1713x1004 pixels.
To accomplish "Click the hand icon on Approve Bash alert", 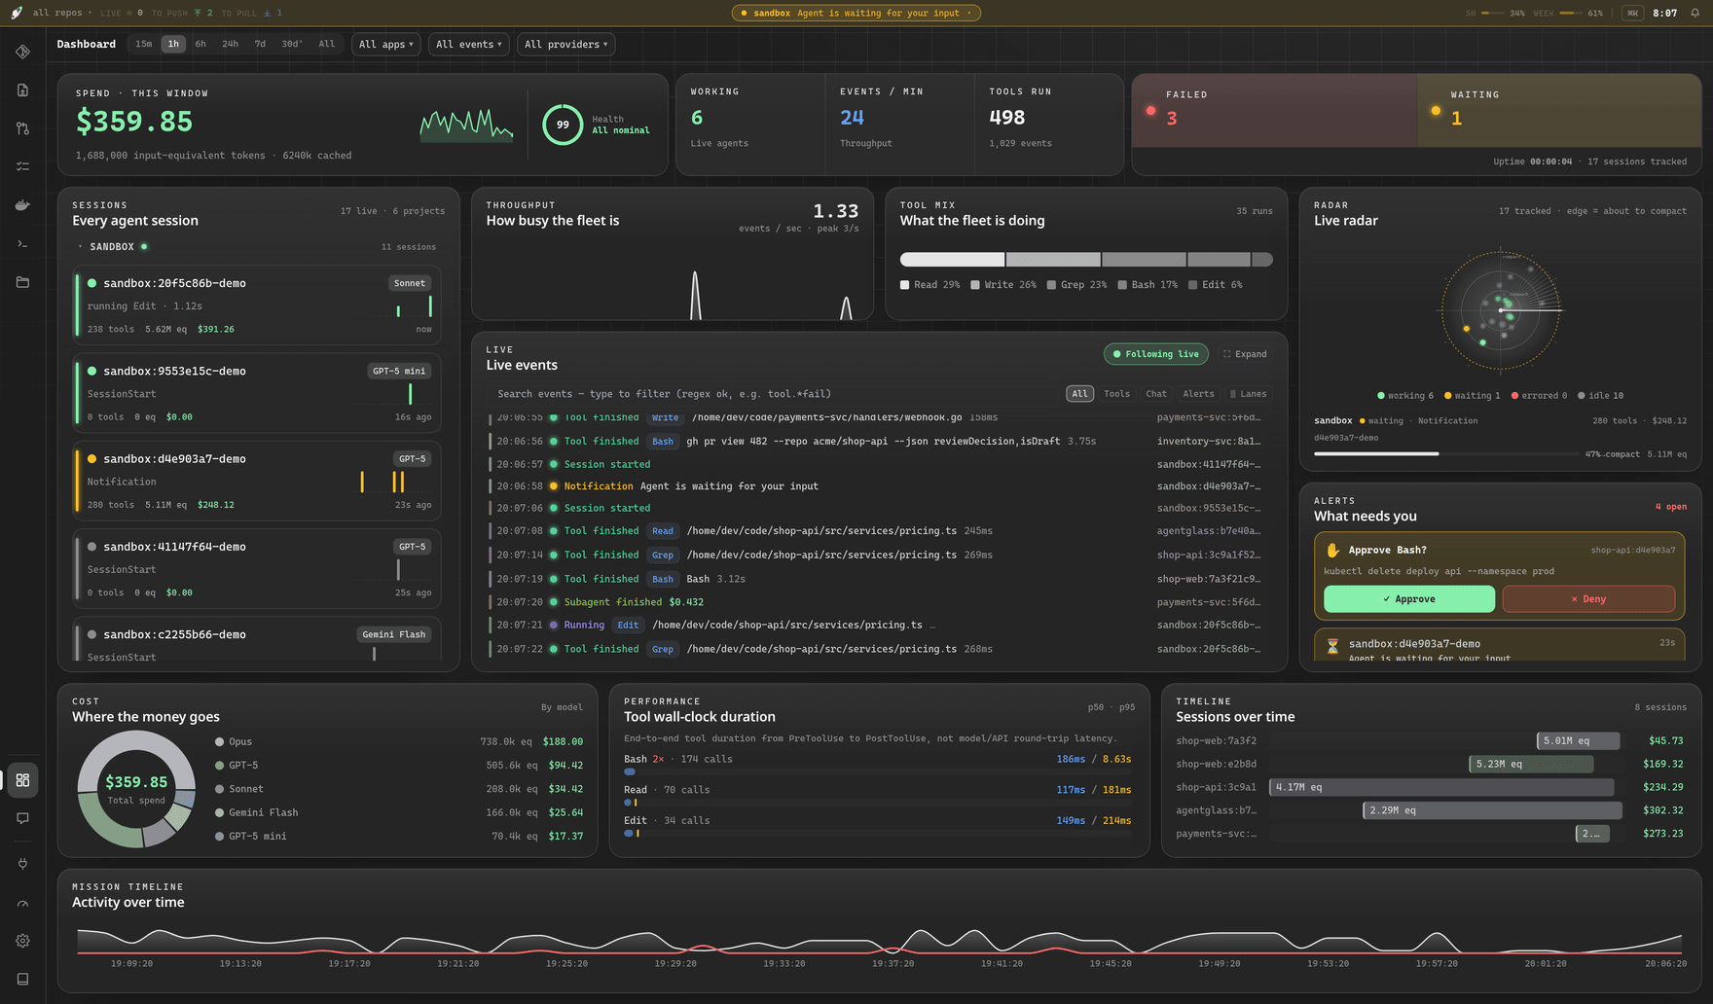I will click(1332, 550).
